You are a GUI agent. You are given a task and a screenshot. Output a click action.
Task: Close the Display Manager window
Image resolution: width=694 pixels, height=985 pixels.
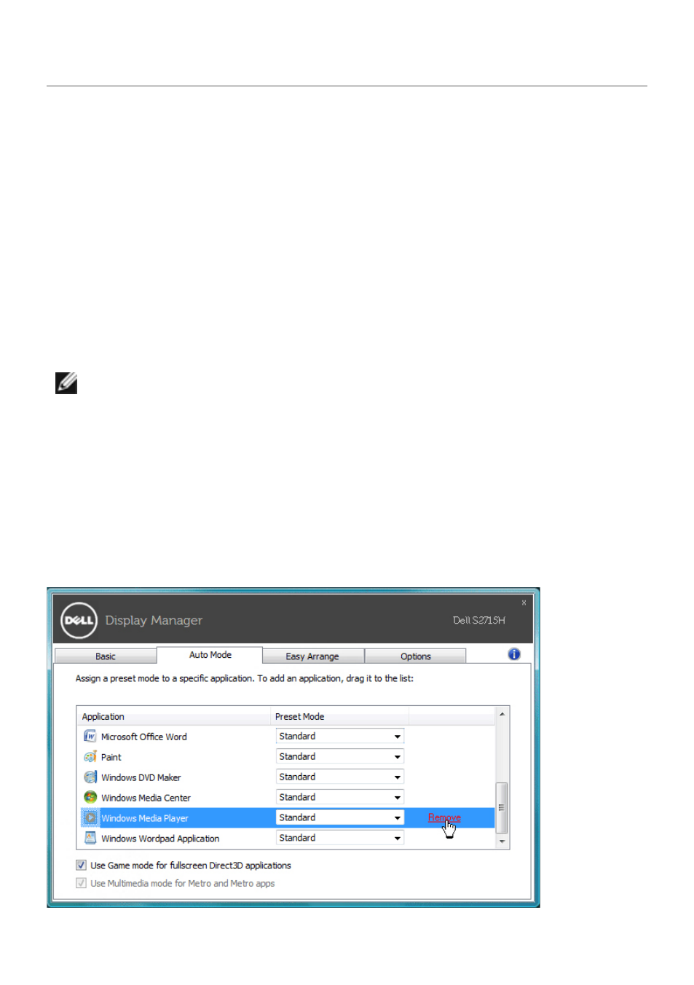click(524, 603)
